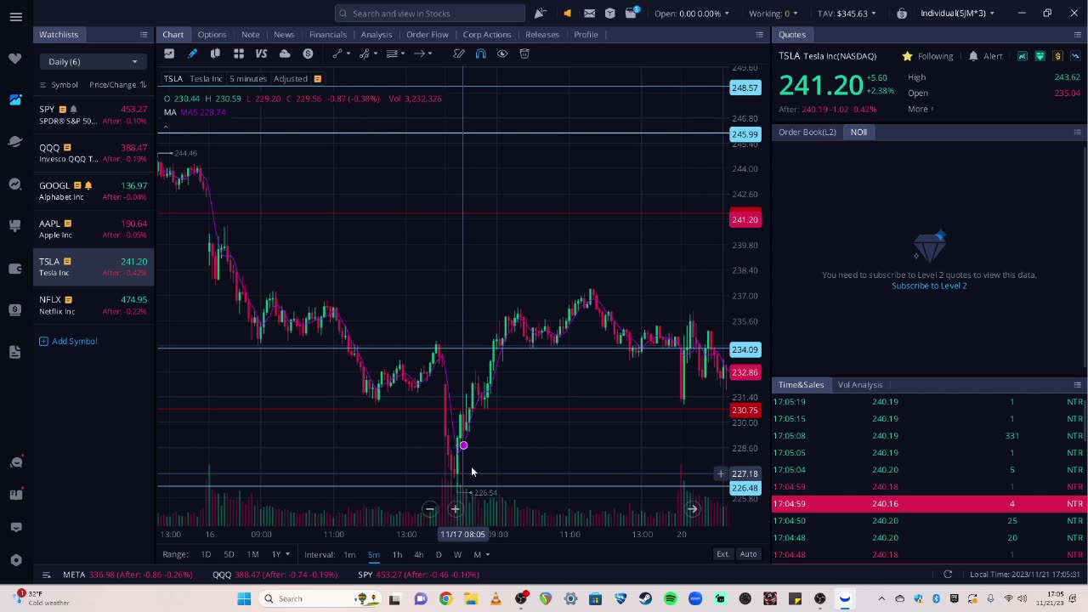This screenshot has height=612, width=1088.
Task: Open the messages envelope icon
Action: [588, 13]
